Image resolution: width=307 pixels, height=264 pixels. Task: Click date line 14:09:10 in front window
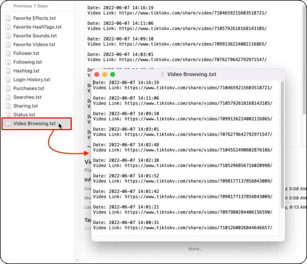(x=126, y=114)
